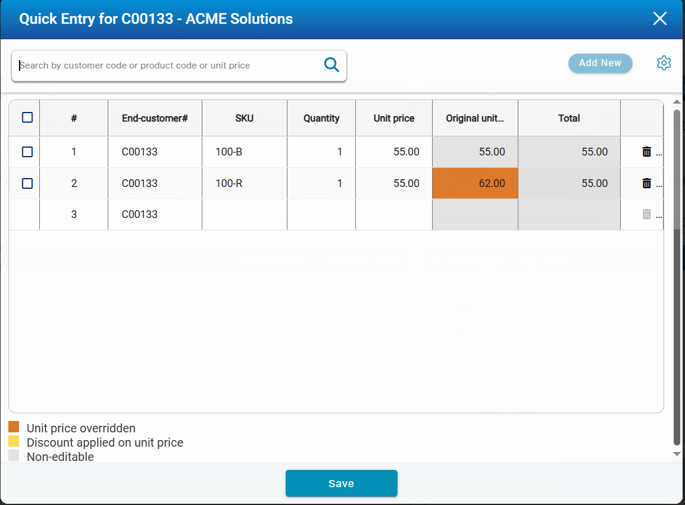
Task: Click the search magnifier icon
Action: pos(331,65)
